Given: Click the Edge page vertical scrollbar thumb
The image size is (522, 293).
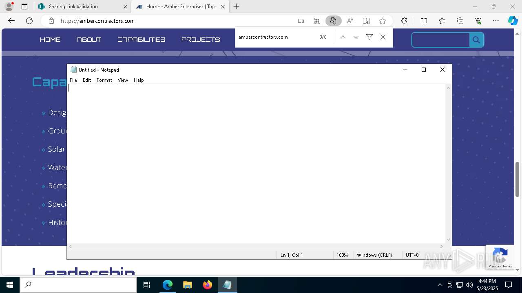Looking at the screenshot, I should point(518,179).
